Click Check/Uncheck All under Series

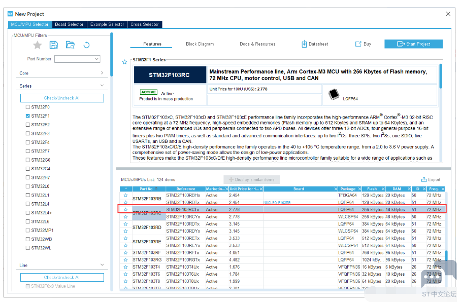pyautogui.click(x=62, y=98)
